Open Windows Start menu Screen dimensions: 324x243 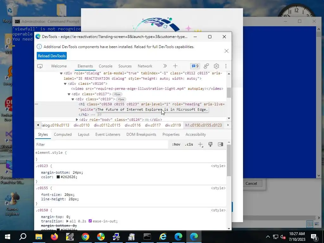point(8,237)
